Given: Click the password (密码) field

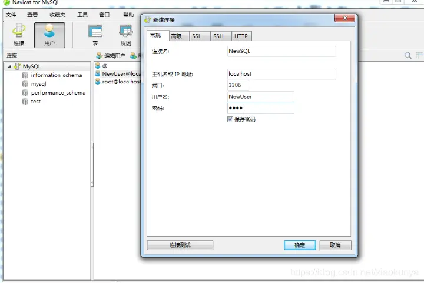Looking at the screenshot, I should (261, 108).
